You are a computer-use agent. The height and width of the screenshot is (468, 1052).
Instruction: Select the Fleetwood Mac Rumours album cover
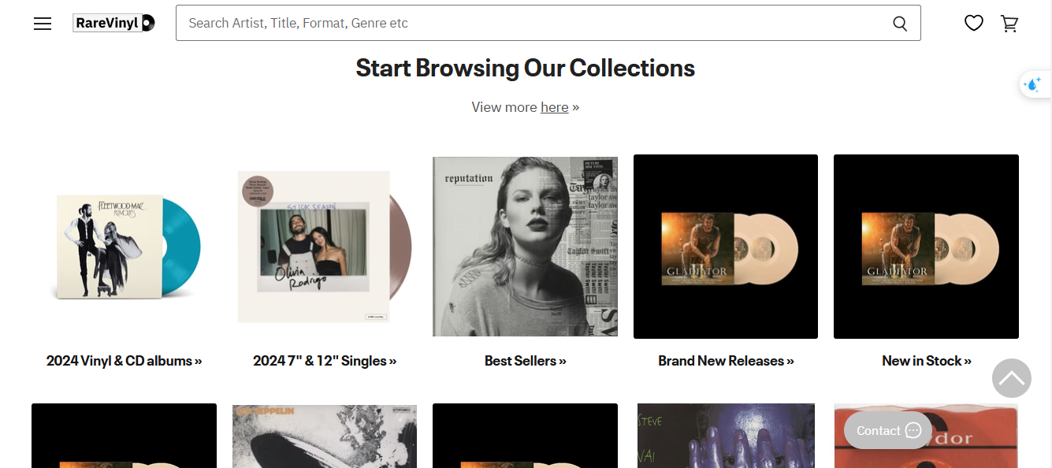coord(124,247)
